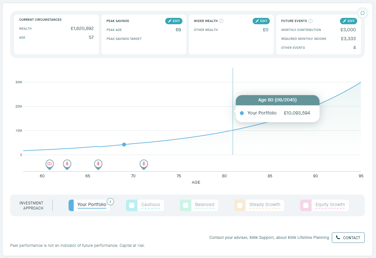Enable the Cautious investment approach checkbox
Screen dimensions: 376x258
[x=132, y=205]
